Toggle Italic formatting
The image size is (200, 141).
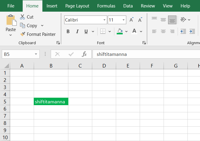[77, 31]
